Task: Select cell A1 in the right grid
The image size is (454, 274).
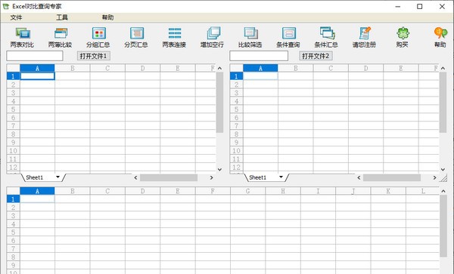Action: [x=260, y=76]
